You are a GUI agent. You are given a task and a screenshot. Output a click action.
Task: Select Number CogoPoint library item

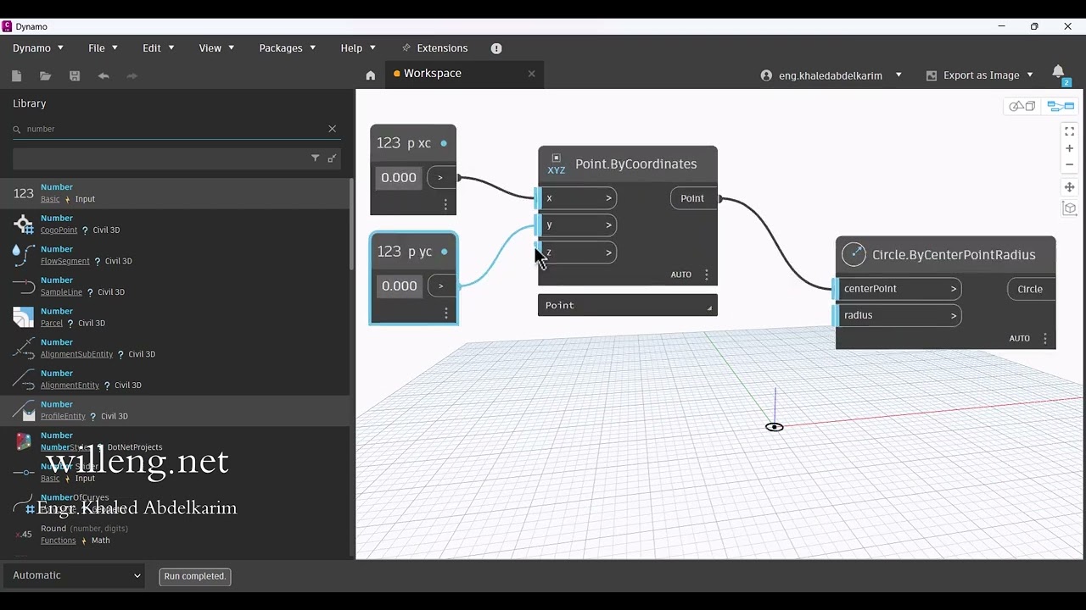pyautogui.click(x=175, y=225)
